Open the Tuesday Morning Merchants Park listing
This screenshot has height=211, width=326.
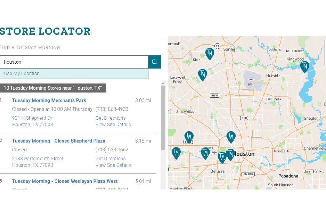tap(49, 100)
